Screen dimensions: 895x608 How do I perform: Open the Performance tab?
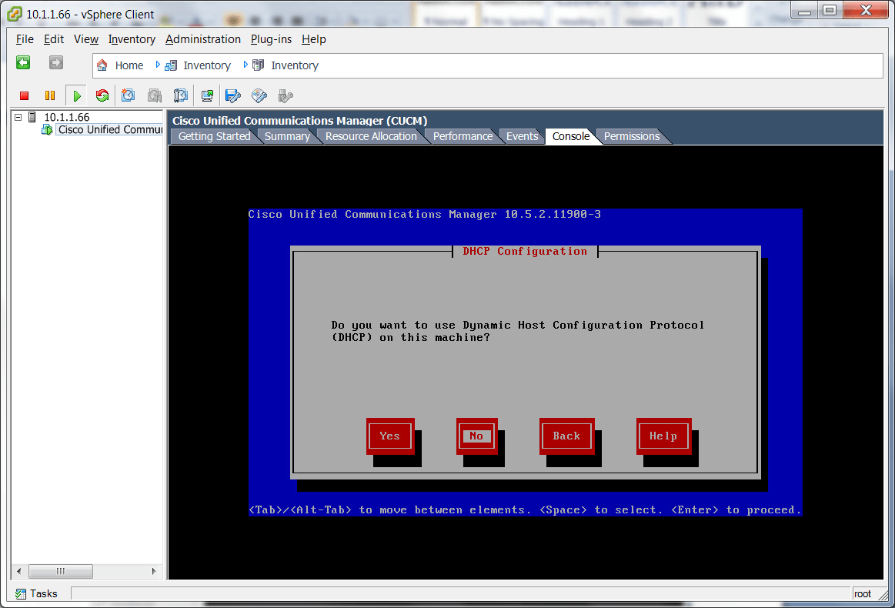tap(463, 136)
